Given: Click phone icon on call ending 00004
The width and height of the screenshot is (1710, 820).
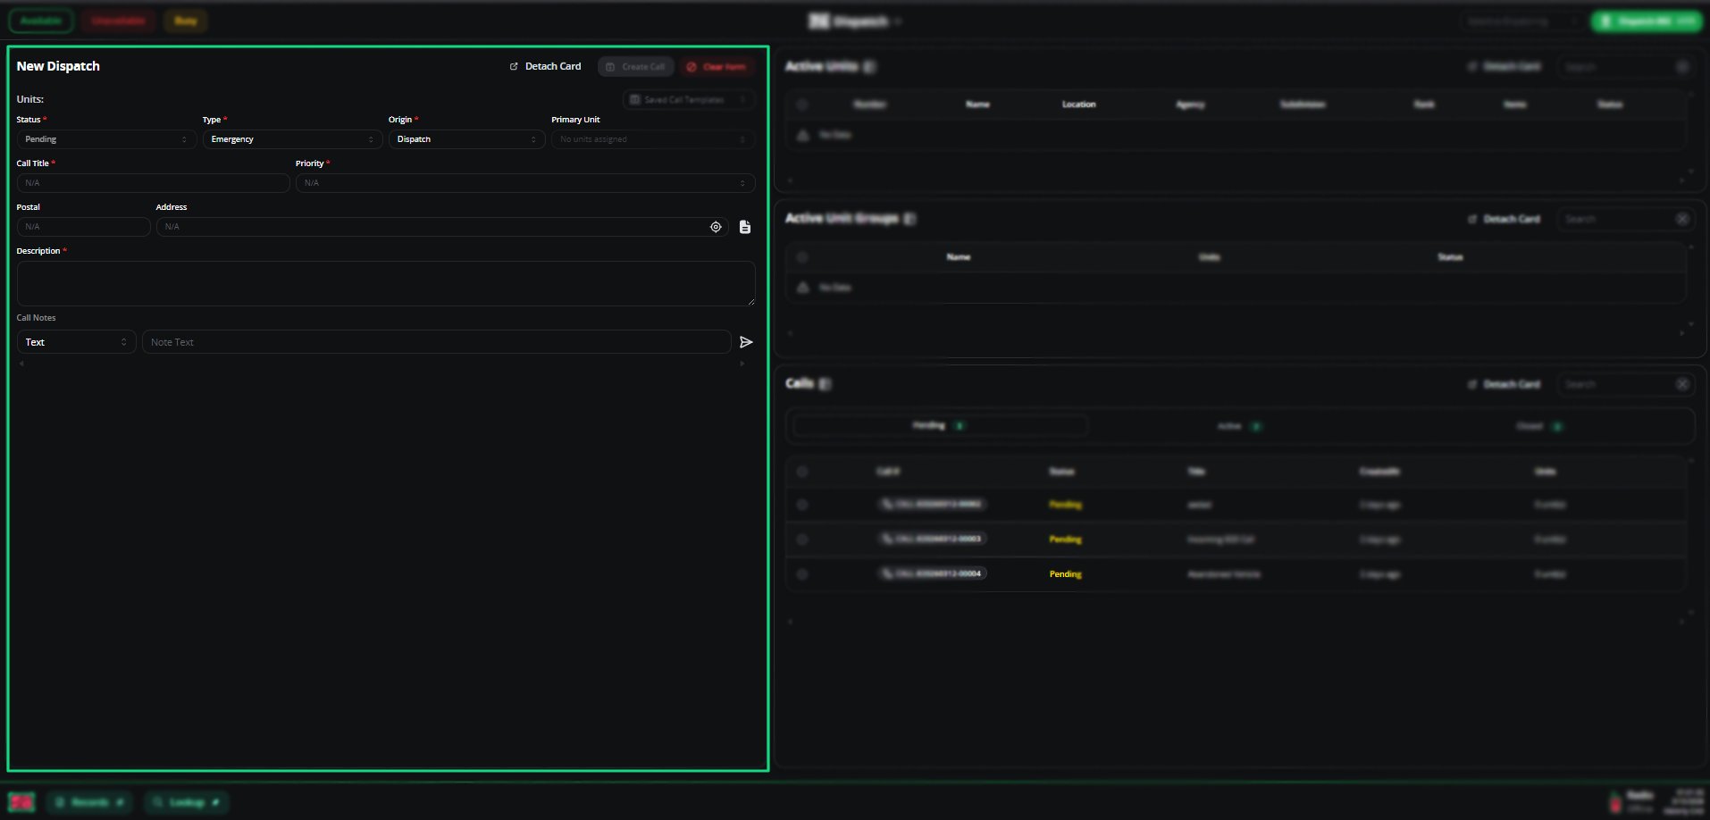Looking at the screenshot, I should pyautogui.click(x=887, y=573).
